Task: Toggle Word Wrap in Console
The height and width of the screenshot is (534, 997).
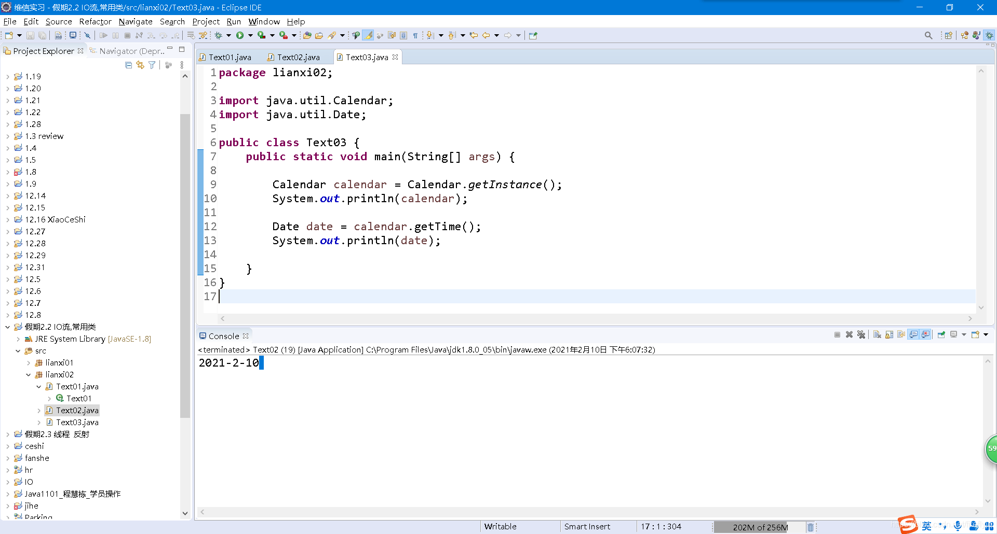Action: click(901, 334)
